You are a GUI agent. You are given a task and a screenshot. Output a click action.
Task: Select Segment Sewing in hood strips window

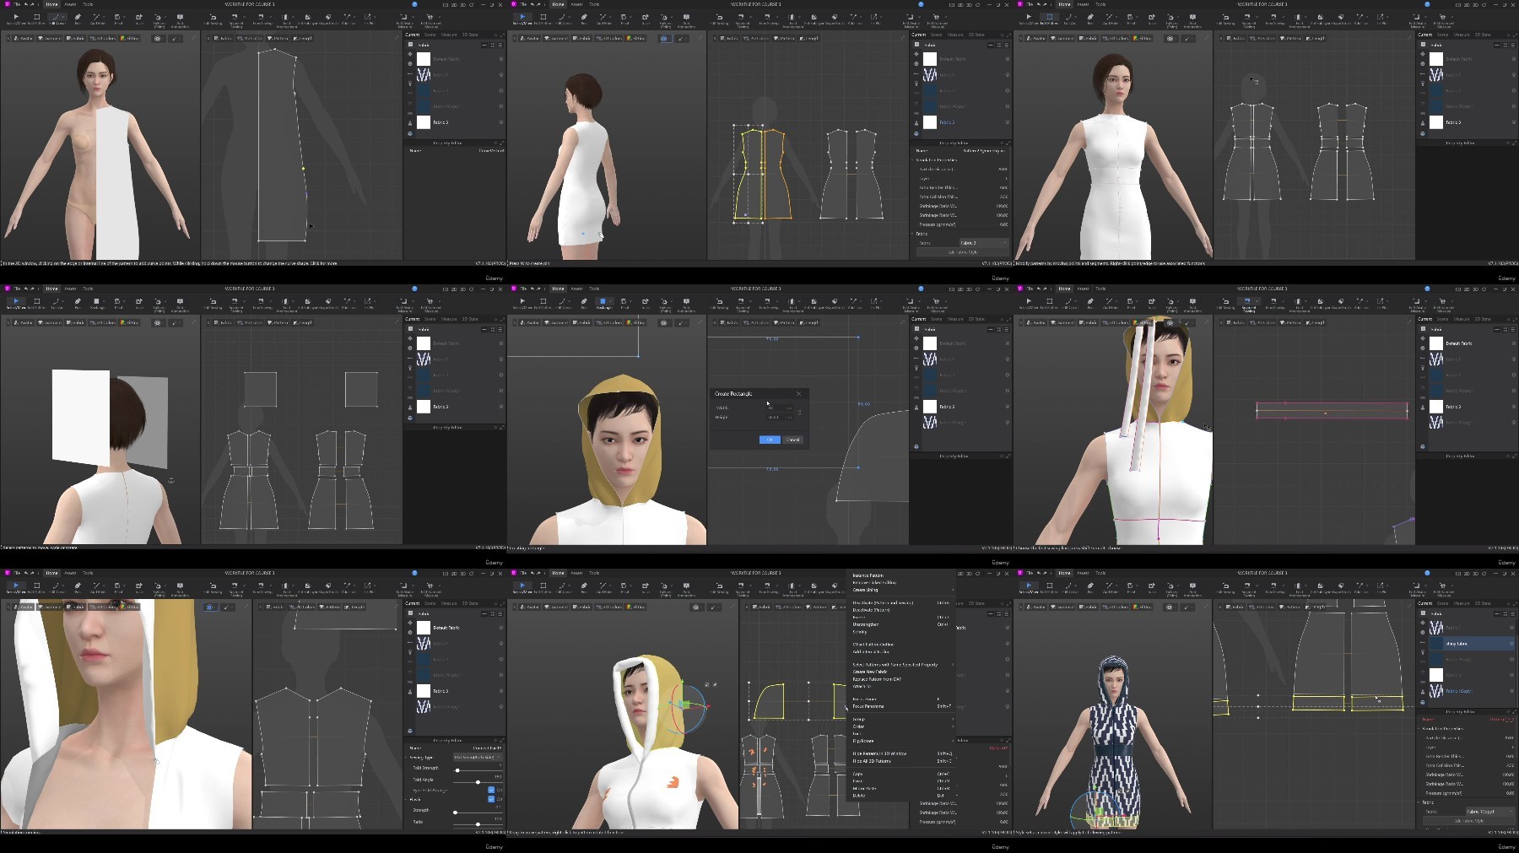click(1249, 305)
